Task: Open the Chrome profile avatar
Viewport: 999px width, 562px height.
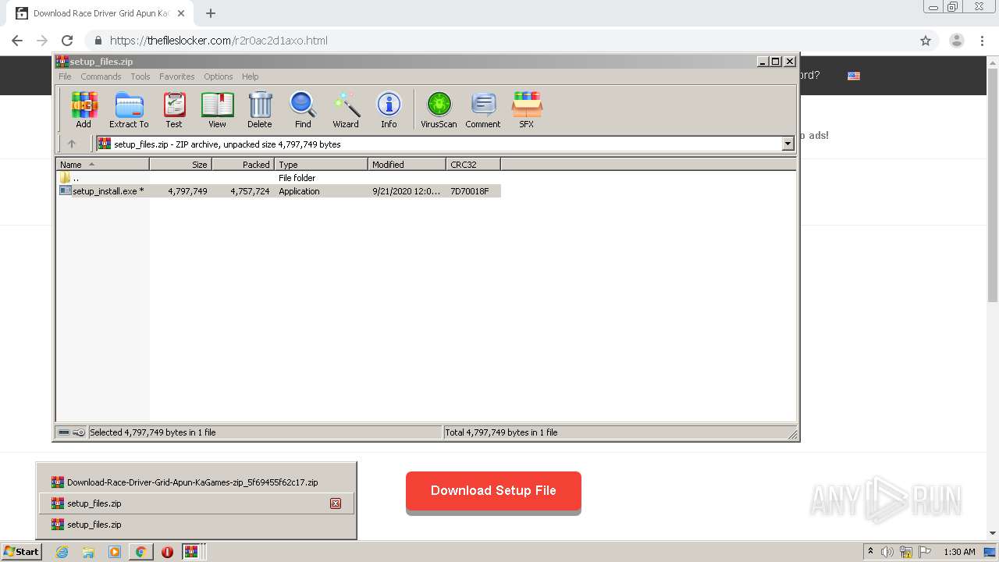Action: point(957,41)
